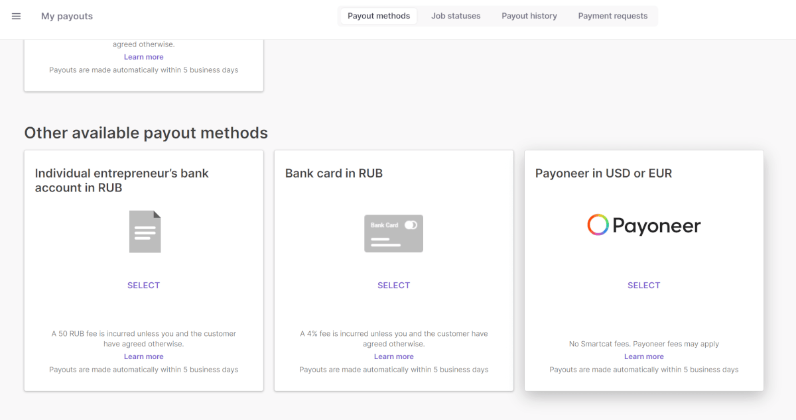
Task: Open Learn more under Payoneer fees note
Action: tap(643, 356)
